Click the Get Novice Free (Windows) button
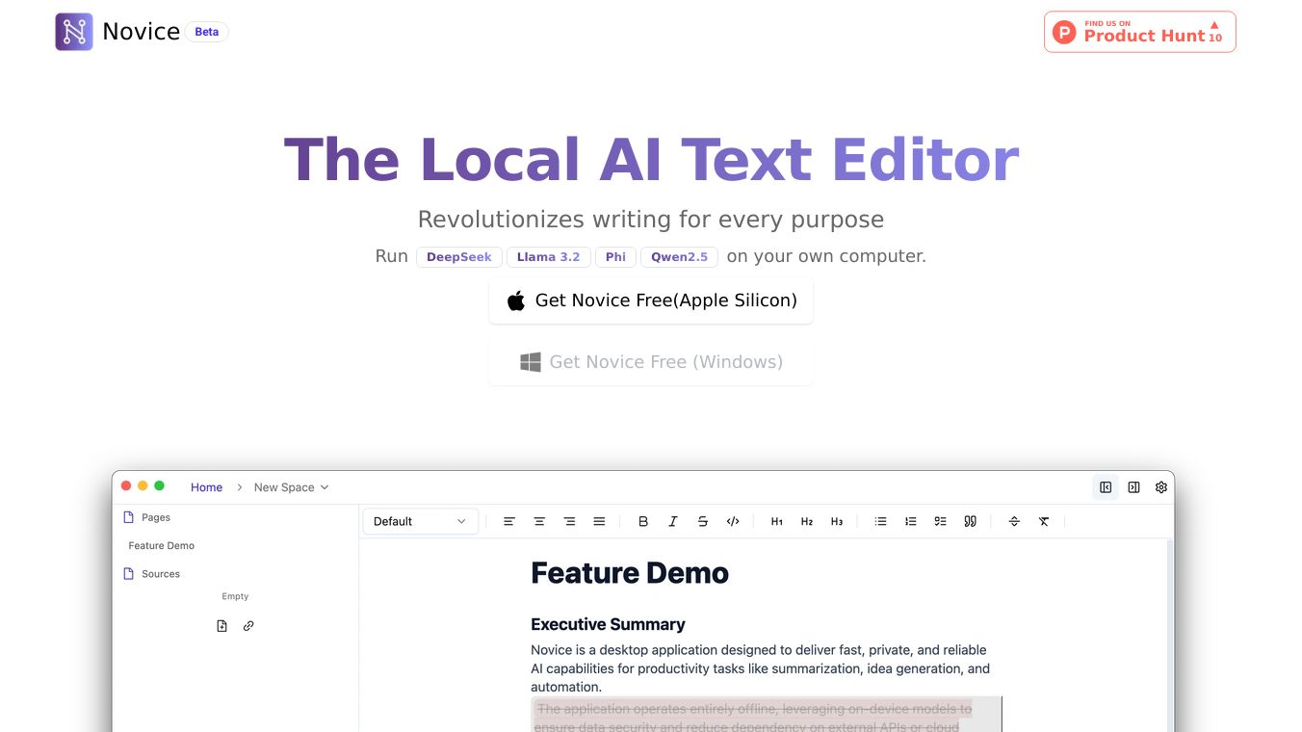1302x732 pixels. [x=651, y=362]
